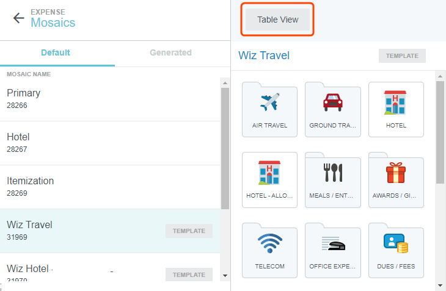The width and height of the screenshot is (446, 291).
Task: Open the Hotel Allowance tile
Action: (x=269, y=179)
